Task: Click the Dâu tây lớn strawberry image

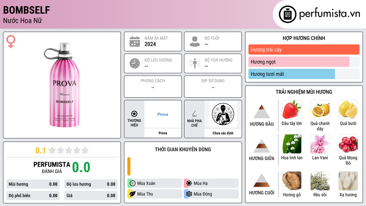Action: [292, 109]
